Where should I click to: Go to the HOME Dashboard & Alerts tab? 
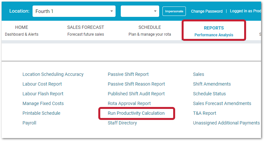click(x=21, y=31)
